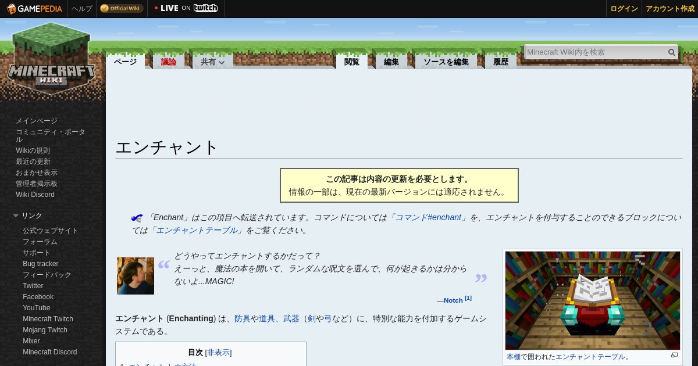
Task: Go to メインページ in sidebar
Action: coord(37,121)
